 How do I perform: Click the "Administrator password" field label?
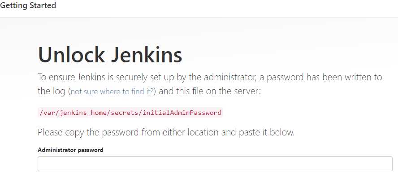tap(70, 150)
